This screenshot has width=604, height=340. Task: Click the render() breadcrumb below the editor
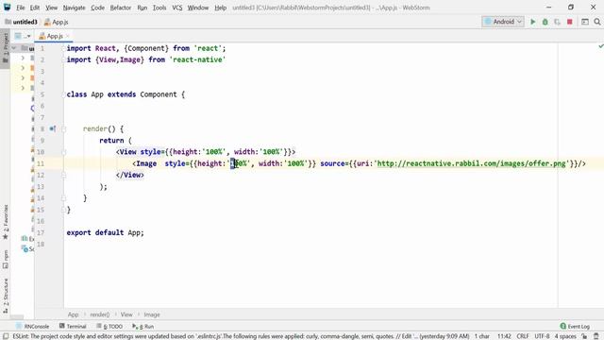point(100,314)
